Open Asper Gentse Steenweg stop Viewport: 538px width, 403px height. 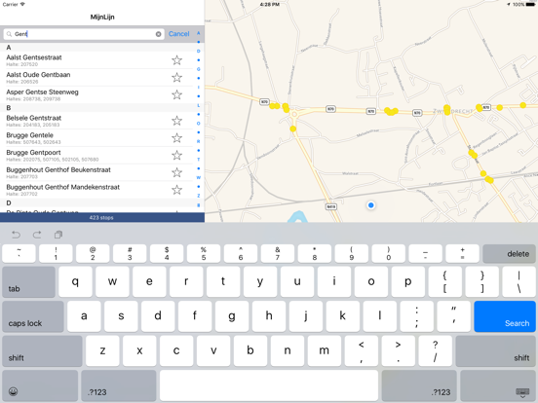point(96,94)
